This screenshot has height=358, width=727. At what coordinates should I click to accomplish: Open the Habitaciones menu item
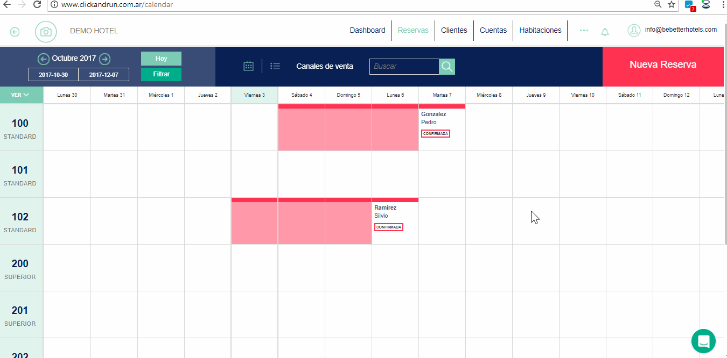[540, 30]
